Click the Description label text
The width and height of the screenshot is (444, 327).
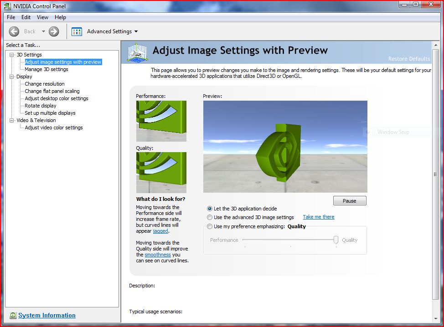(x=142, y=286)
